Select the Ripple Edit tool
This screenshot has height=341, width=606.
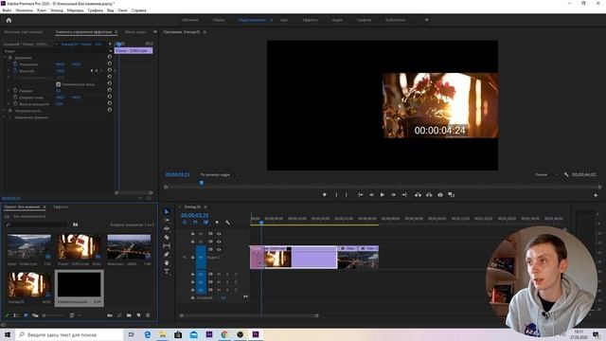tap(167, 228)
